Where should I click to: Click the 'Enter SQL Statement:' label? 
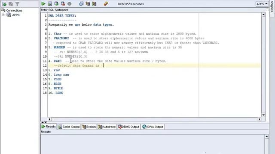pyautogui.click(x=55, y=10)
